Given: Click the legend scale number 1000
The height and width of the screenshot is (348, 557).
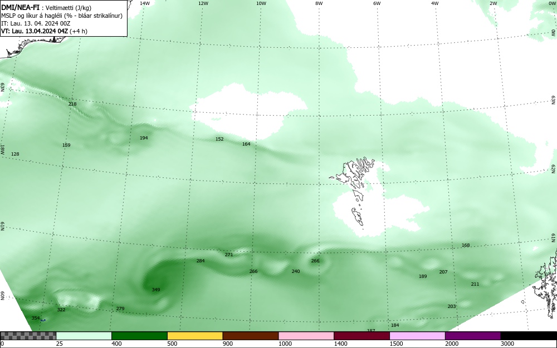Looking at the screenshot, I should (x=285, y=344).
